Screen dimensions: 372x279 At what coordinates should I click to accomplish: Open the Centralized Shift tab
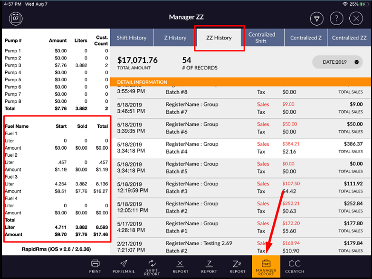click(x=262, y=38)
